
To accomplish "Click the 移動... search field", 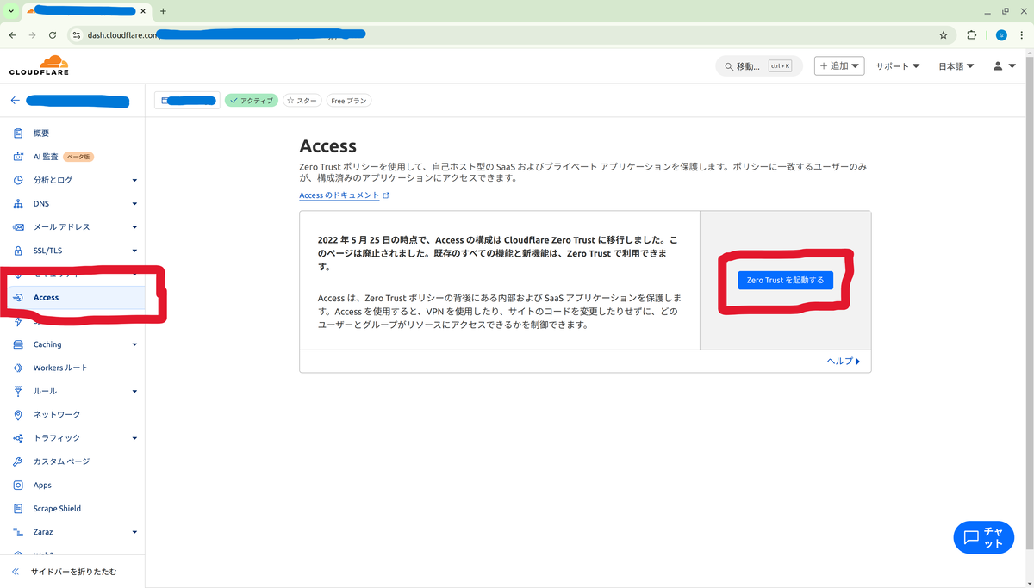I will tap(759, 66).
